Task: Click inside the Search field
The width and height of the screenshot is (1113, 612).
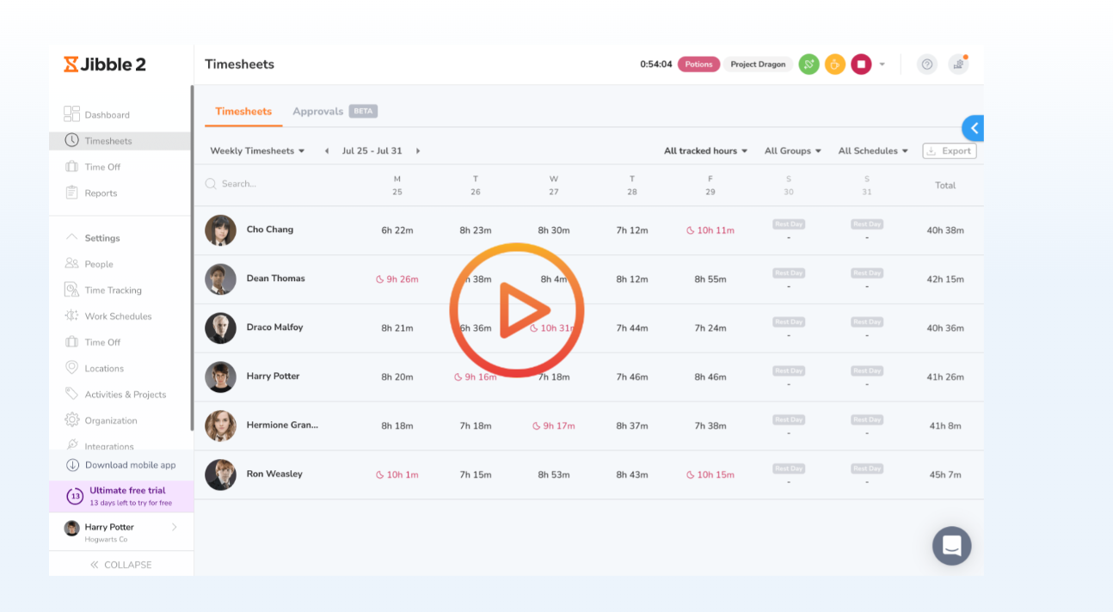Action: click(249, 184)
